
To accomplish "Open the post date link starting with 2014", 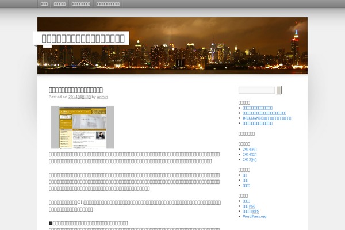I will [79, 97].
